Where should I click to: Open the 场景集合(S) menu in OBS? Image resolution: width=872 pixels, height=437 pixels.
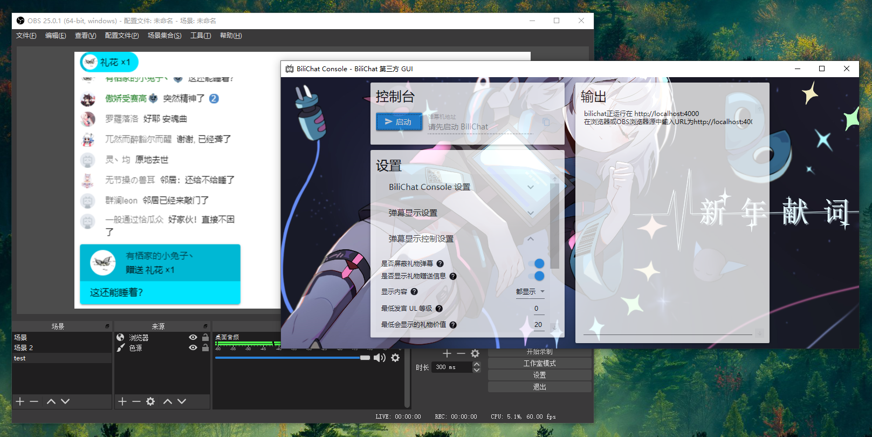point(164,36)
